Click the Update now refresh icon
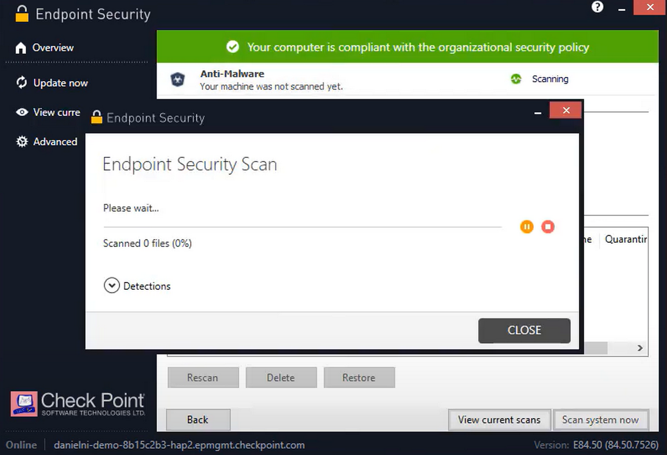The height and width of the screenshot is (455, 667). (21, 82)
